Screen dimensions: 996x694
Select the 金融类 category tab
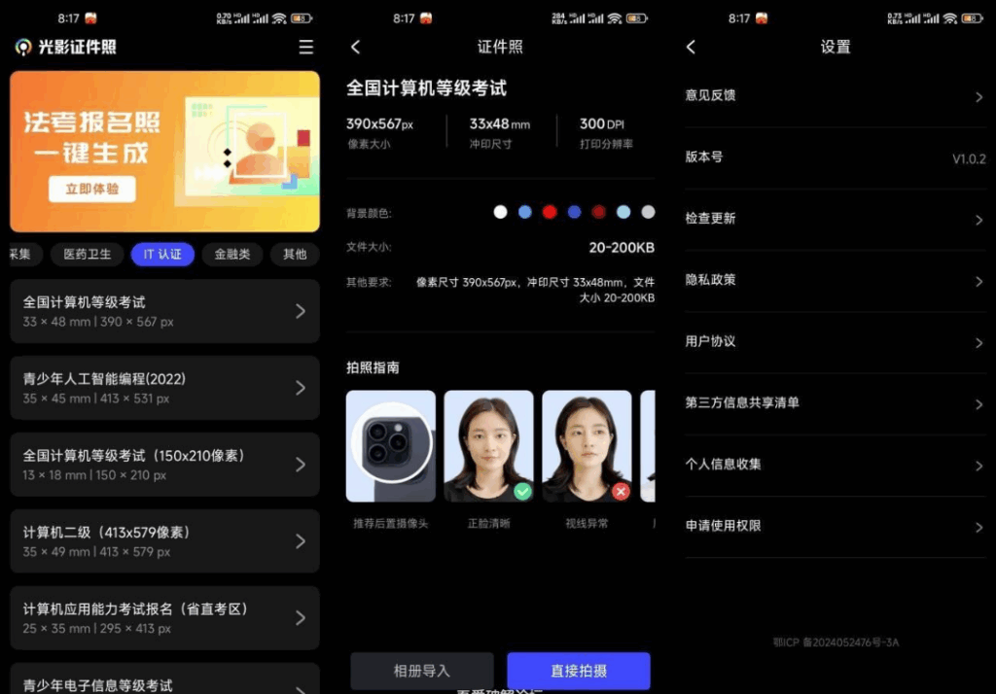(231, 254)
